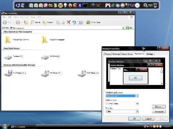Open Search in My Computer toolbar
Screen dimensions: 173x129
[35, 22]
